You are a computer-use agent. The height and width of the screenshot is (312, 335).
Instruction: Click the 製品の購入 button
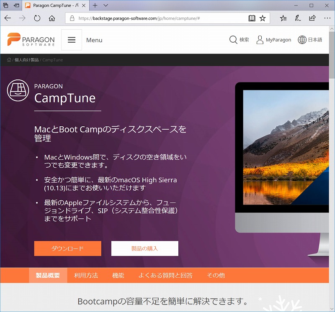click(x=145, y=248)
